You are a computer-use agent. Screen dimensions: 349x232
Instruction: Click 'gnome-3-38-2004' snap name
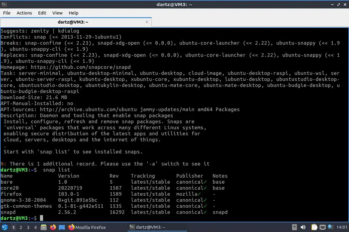23,200
